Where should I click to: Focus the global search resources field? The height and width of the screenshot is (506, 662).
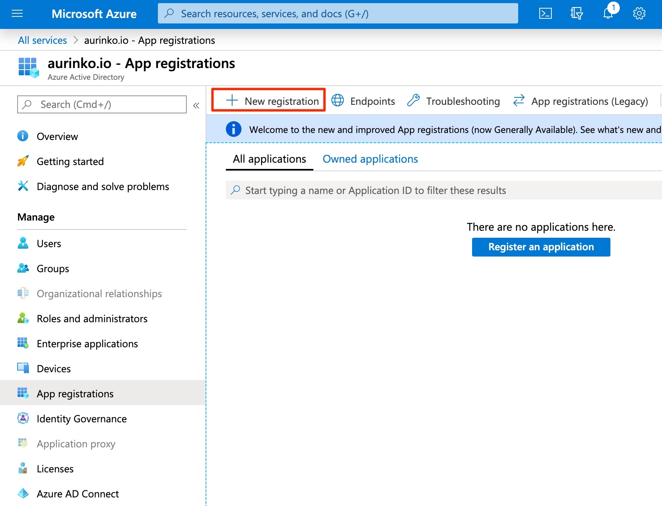tap(338, 14)
